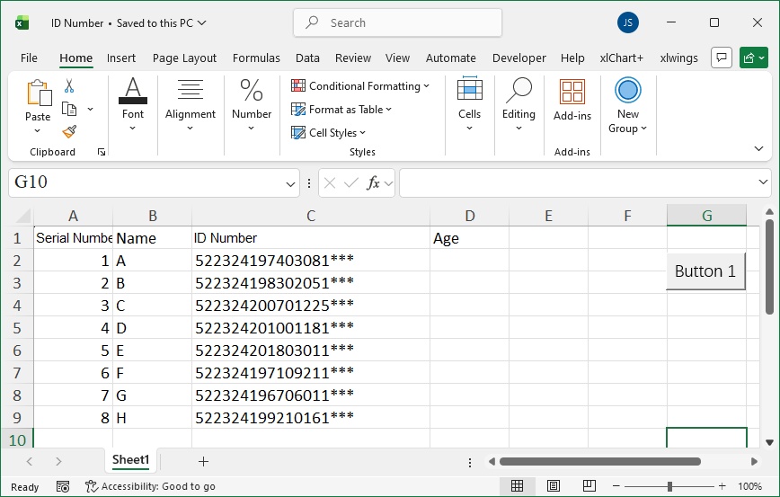Open the Number format group

coord(252,104)
